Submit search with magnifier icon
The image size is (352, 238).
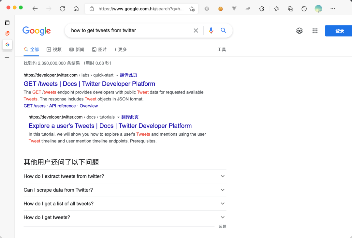click(223, 31)
